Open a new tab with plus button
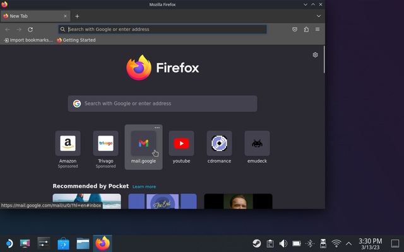 [77, 16]
